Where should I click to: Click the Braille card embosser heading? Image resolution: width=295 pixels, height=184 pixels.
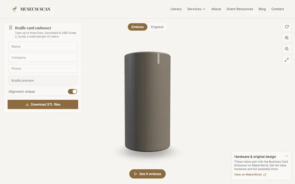click(x=33, y=28)
